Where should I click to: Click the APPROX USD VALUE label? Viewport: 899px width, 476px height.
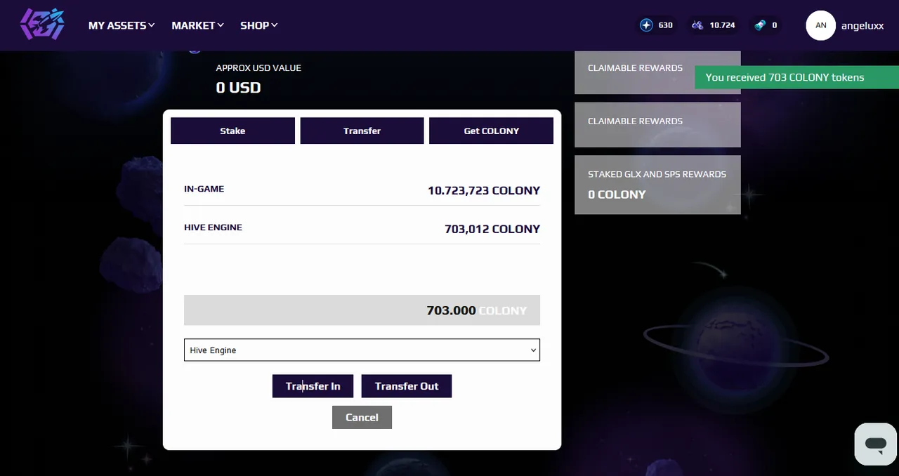[x=258, y=68]
